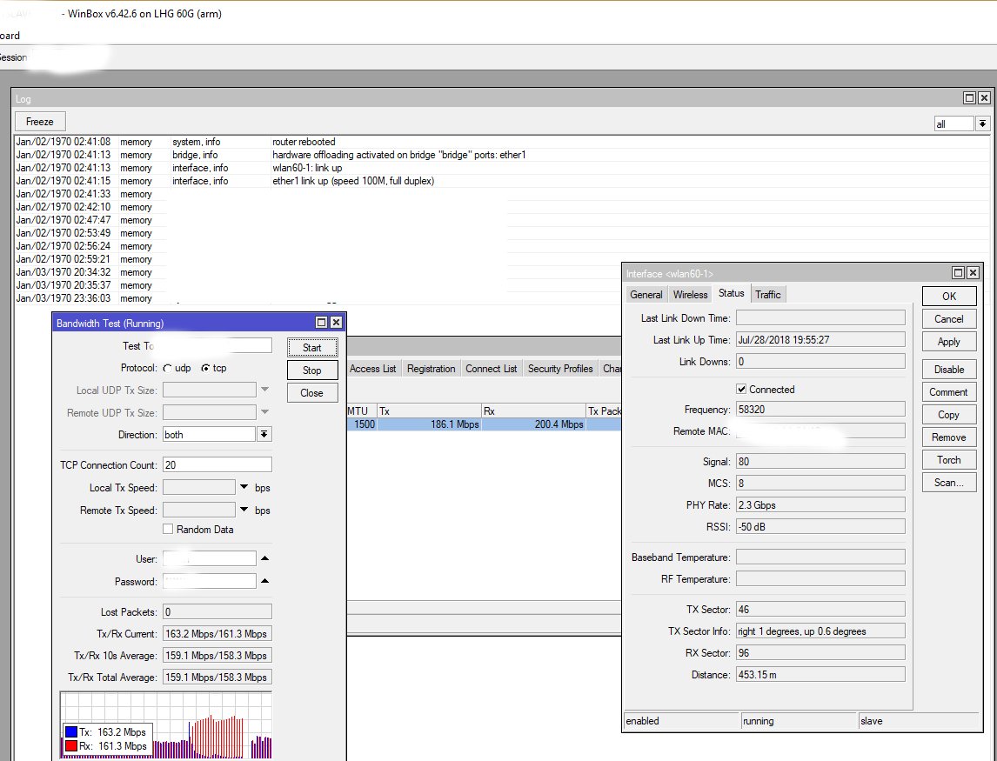Select the udp protocol radio button
The width and height of the screenshot is (997, 761).
point(168,368)
